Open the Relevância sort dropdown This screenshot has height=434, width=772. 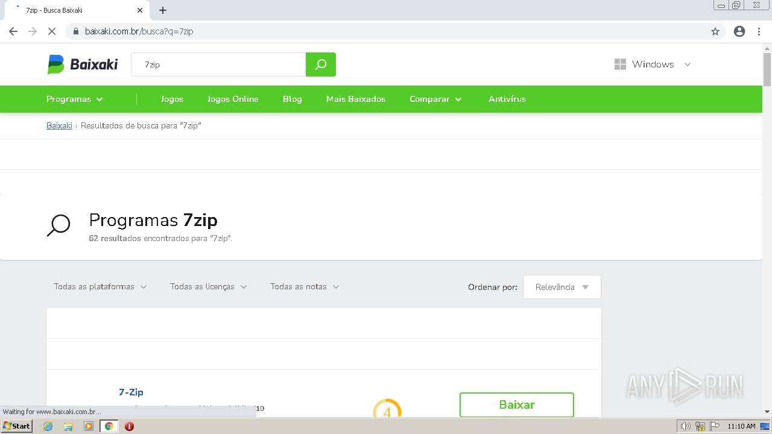pyautogui.click(x=562, y=287)
